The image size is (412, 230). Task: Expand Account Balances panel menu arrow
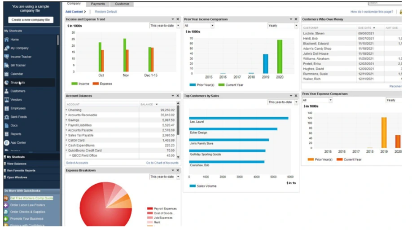(x=173, y=96)
